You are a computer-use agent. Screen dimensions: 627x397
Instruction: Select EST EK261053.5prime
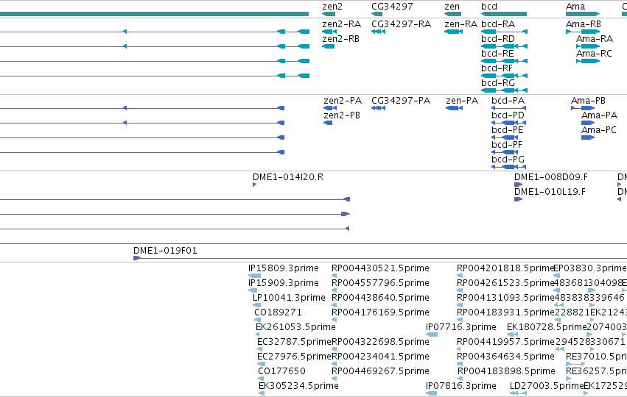point(258,335)
